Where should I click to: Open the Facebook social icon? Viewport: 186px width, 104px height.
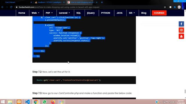pyautogui.click(x=181, y=24)
